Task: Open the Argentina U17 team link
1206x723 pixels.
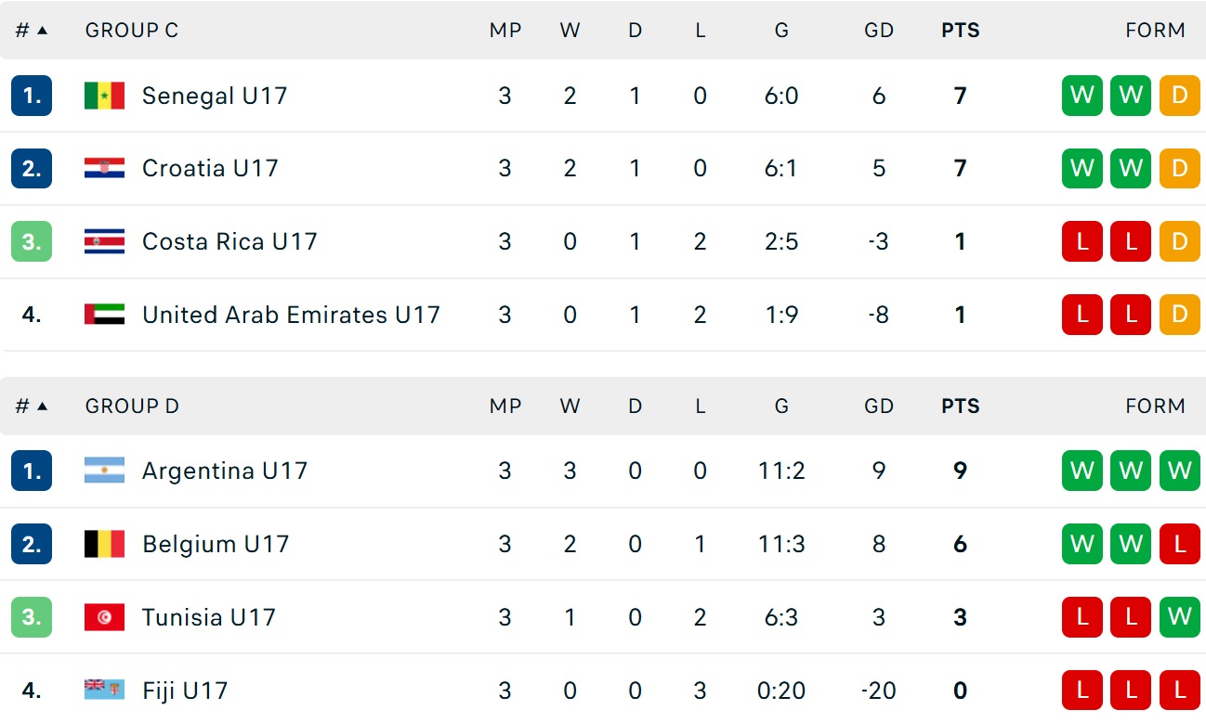Action: pos(225,471)
